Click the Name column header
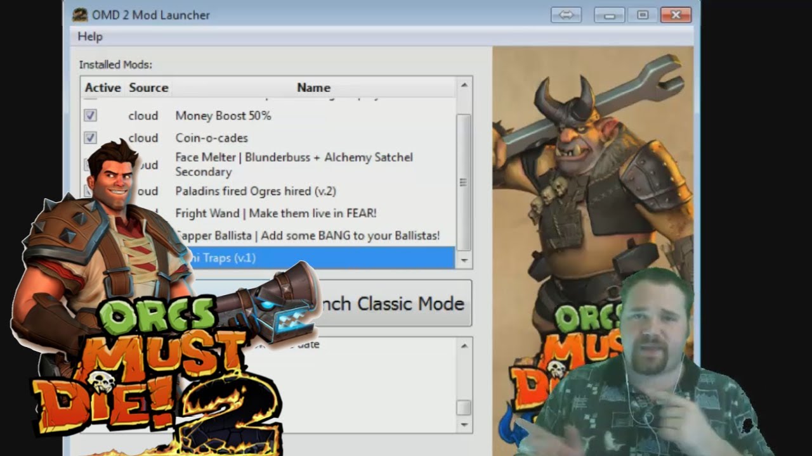This screenshot has width=812, height=456. click(x=313, y=87)
